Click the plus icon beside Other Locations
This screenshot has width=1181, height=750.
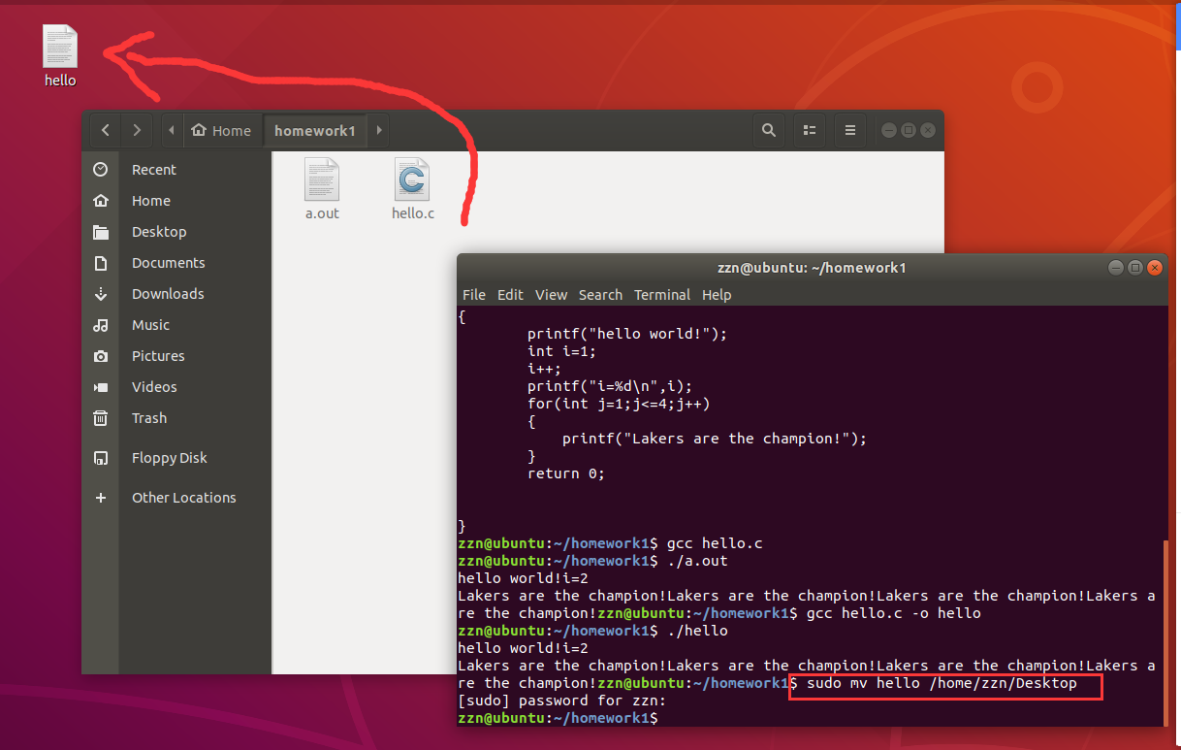(x=101, y=498)
